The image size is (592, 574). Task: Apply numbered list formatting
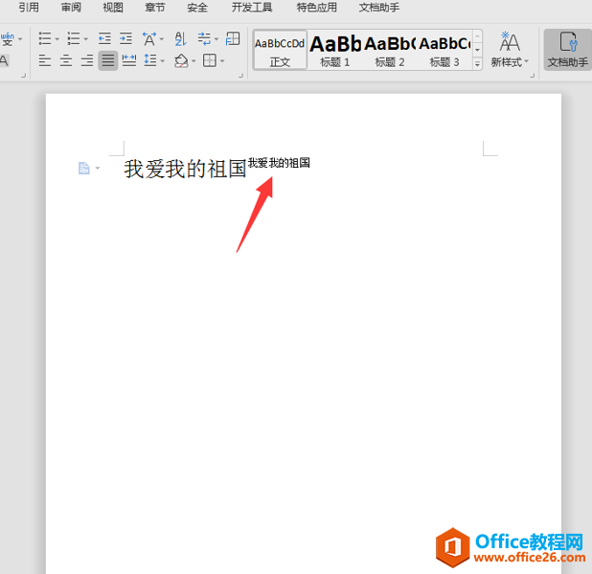[x=73, y=38]
